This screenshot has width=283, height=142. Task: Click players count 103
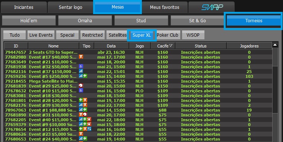click(249, 76)
